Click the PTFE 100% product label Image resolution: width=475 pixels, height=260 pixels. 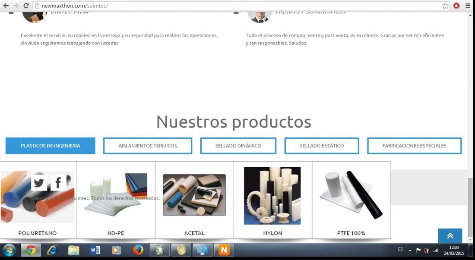351,233
